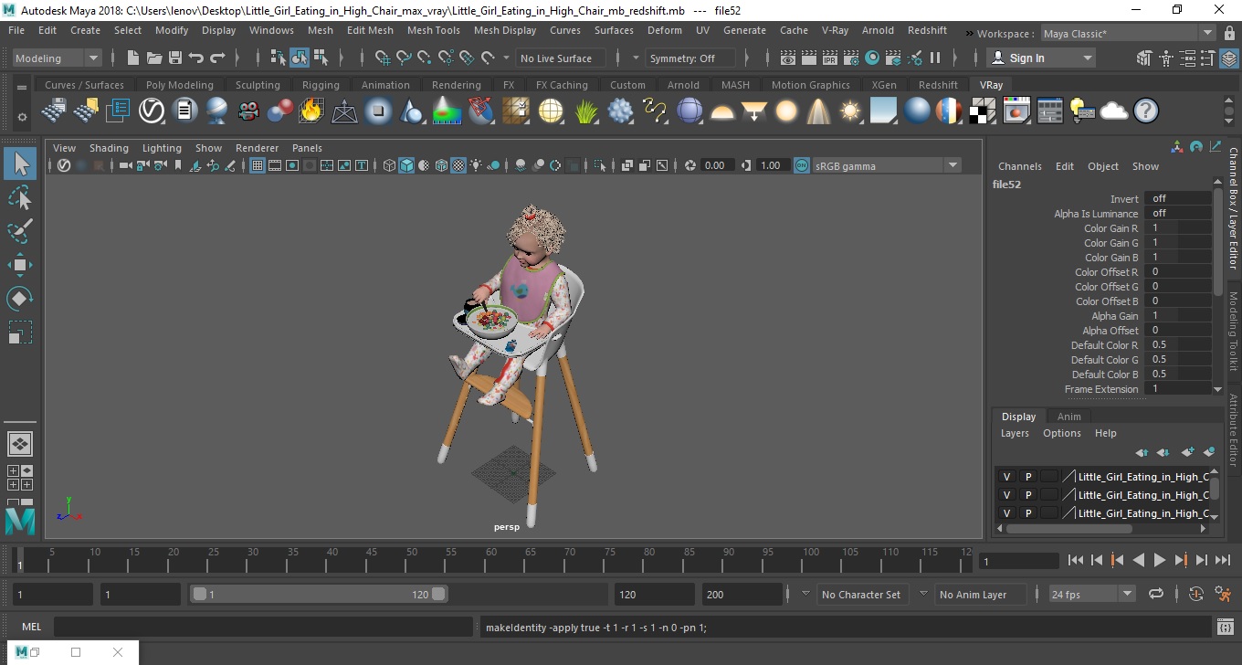Viewport: 1242px width, 665px height.
Task: Click the V-Ray fur grass shelf icon
Action: coord(586,111)
